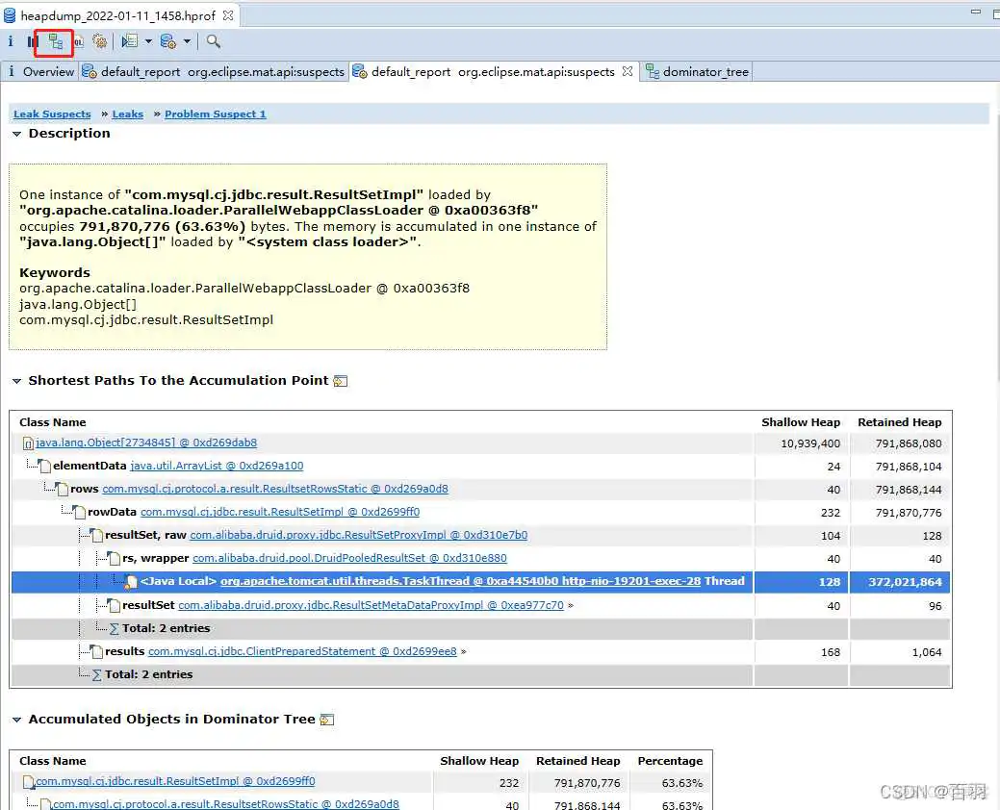Open details icon beside Shortest Paths heading
The image size is (1000, 810).
tap(340, 381)
